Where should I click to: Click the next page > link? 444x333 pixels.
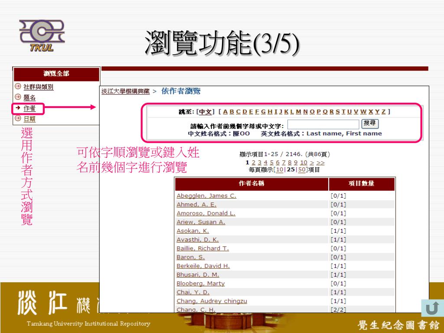[312, 163]
